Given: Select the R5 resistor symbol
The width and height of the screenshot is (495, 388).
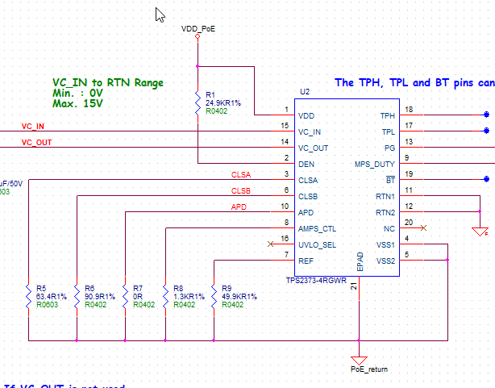Looking at the screenshot, I should click(x=28, y=296).
